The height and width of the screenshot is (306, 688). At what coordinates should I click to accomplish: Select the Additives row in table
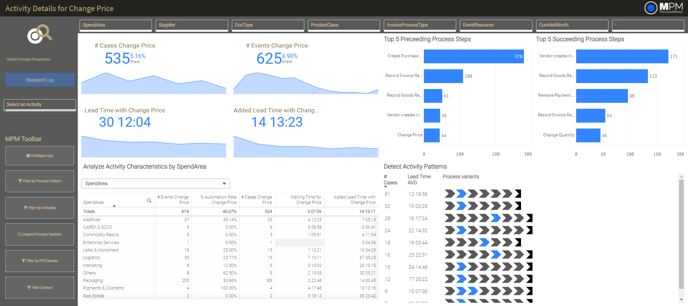coord(230,220)
